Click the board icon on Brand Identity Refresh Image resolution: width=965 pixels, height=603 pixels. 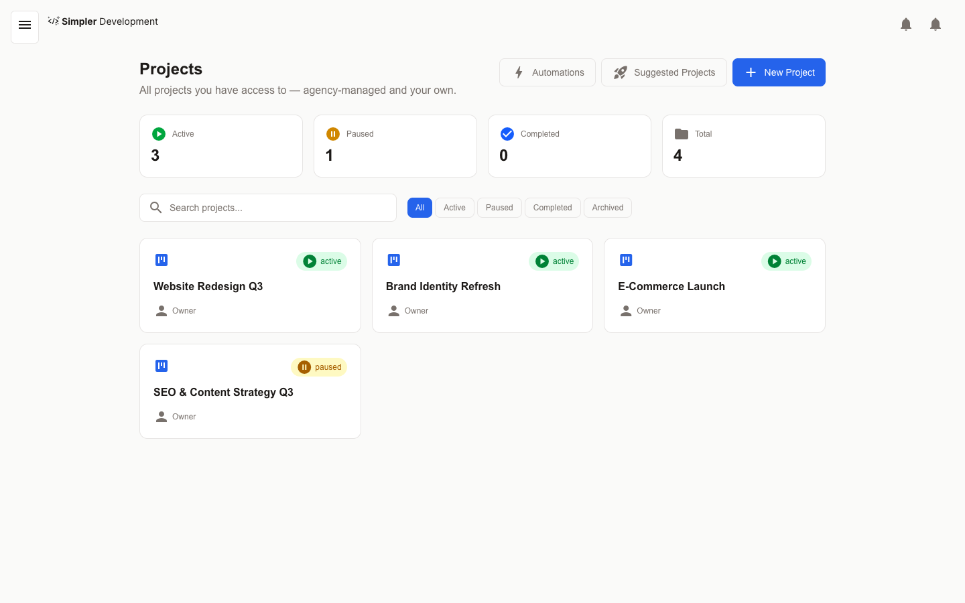click(x=394, y=260)
